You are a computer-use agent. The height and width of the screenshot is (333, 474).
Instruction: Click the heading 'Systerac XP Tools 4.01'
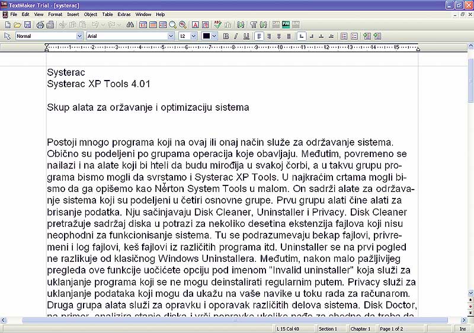pyautogui.click(x=98, y=84)
